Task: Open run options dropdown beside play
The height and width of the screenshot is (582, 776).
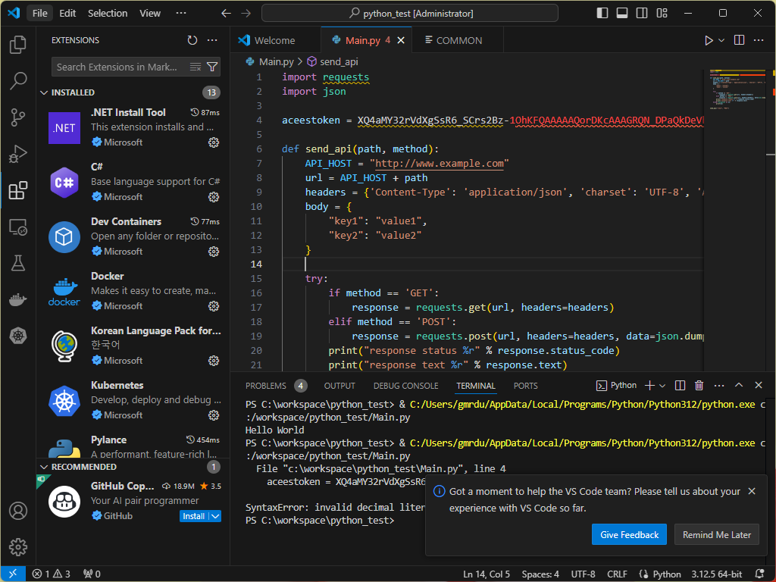Action: [x=721, y=40]
